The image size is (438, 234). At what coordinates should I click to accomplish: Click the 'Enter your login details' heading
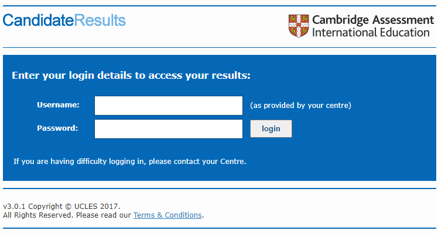click(131, 75)
